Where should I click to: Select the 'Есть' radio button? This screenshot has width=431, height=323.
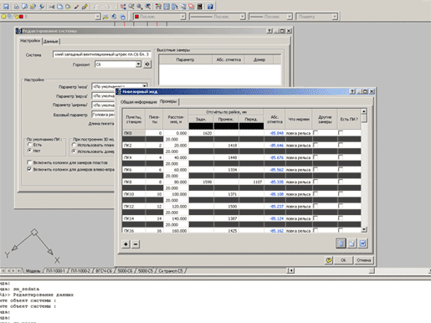(29, 145)
